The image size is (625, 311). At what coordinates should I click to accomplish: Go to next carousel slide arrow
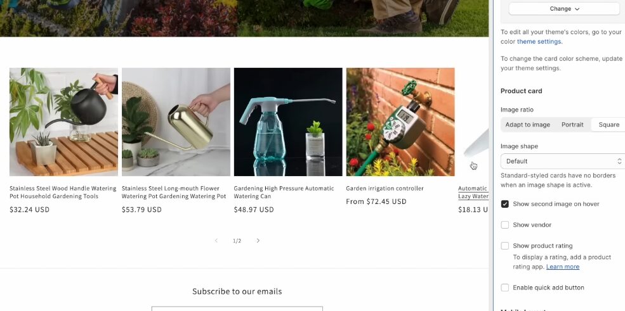(x=258, y=241)
